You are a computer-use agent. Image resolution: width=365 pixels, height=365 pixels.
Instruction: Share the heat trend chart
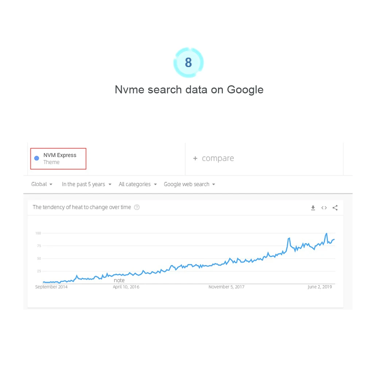(x=335, y=207)
